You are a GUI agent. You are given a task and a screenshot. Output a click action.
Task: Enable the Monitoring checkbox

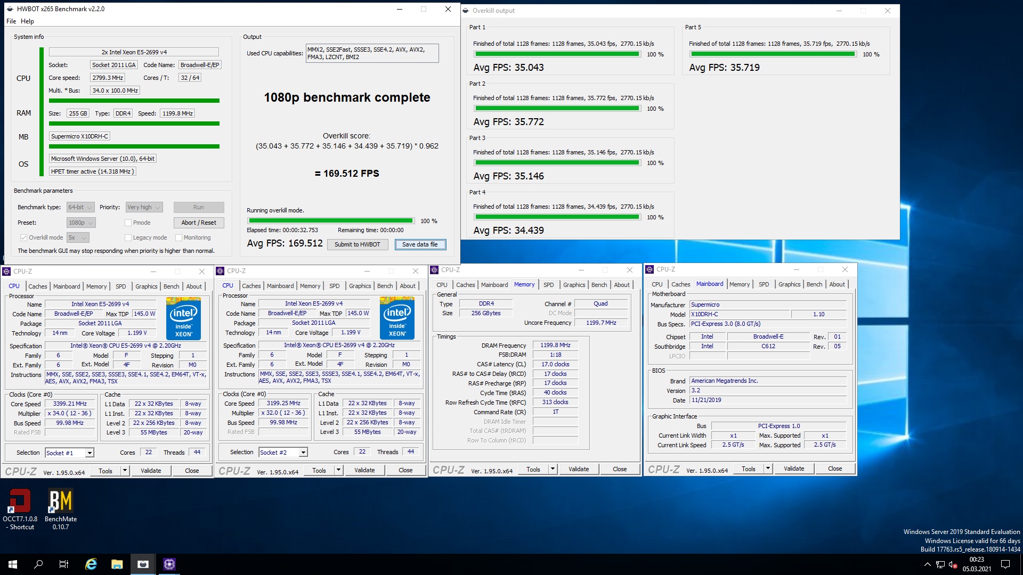(179, 237)
